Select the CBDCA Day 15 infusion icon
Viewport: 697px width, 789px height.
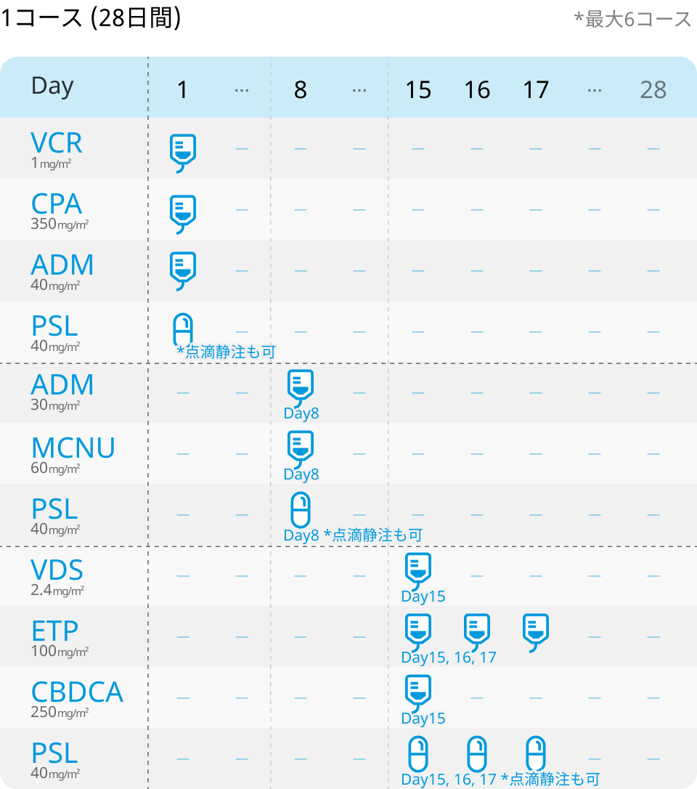[418, 693]
